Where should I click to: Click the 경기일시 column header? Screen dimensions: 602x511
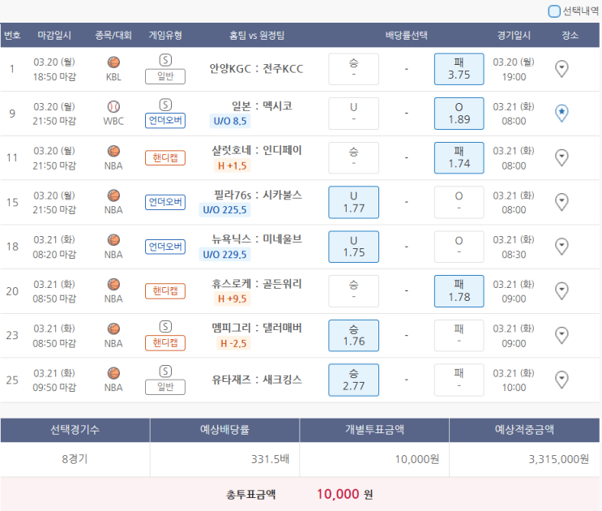[514, 36]
